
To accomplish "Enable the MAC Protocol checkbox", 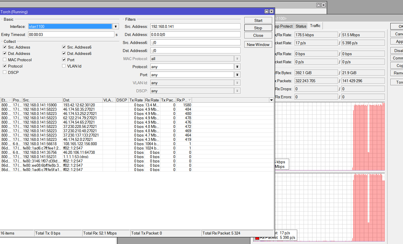I will [5, 60].
